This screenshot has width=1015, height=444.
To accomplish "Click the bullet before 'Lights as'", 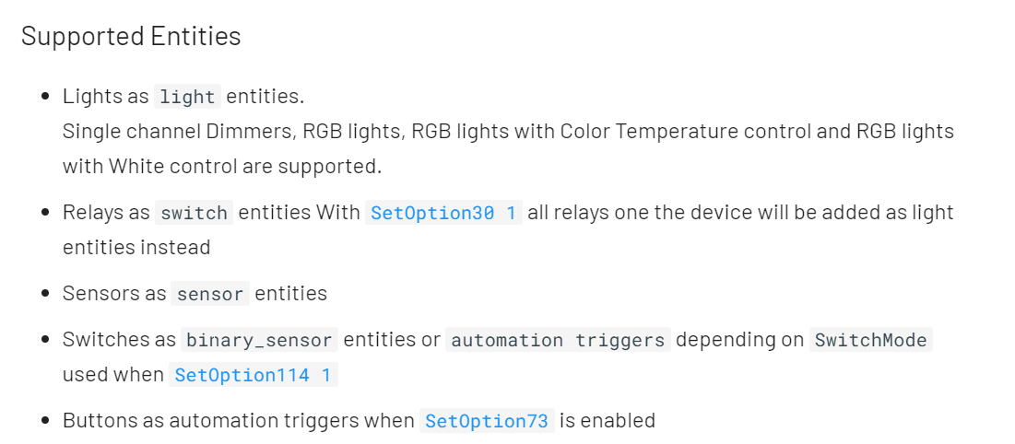I will (x=45, y=97).
